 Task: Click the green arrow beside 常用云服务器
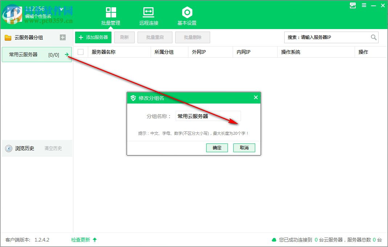point(66,54)
